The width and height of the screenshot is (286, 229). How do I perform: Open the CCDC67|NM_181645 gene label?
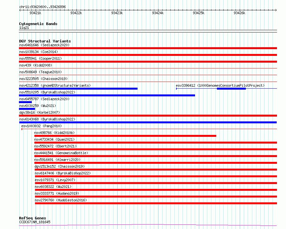coord(35,222)
